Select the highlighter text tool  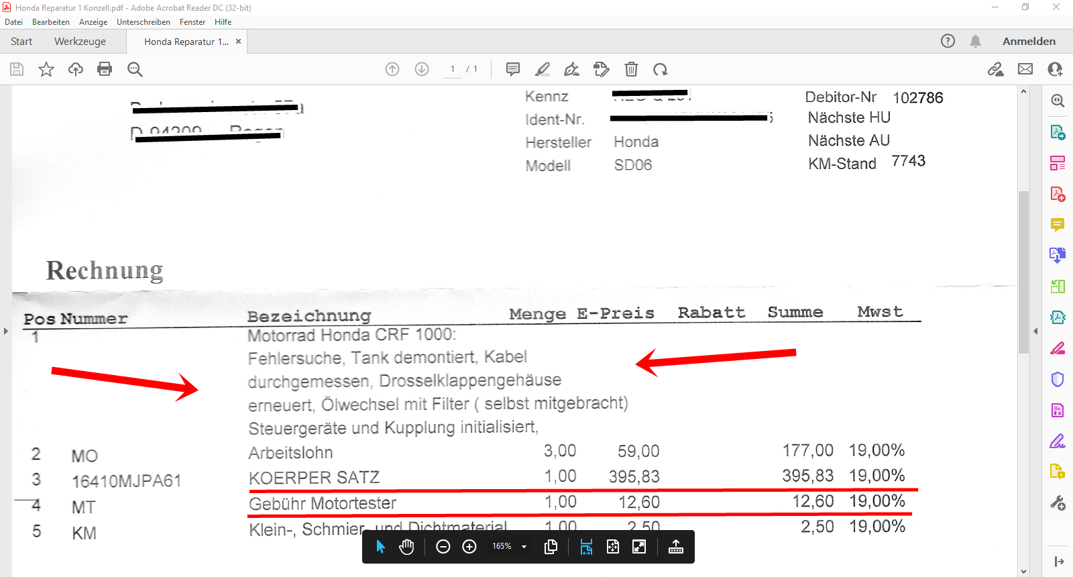(x=543, y=69)
